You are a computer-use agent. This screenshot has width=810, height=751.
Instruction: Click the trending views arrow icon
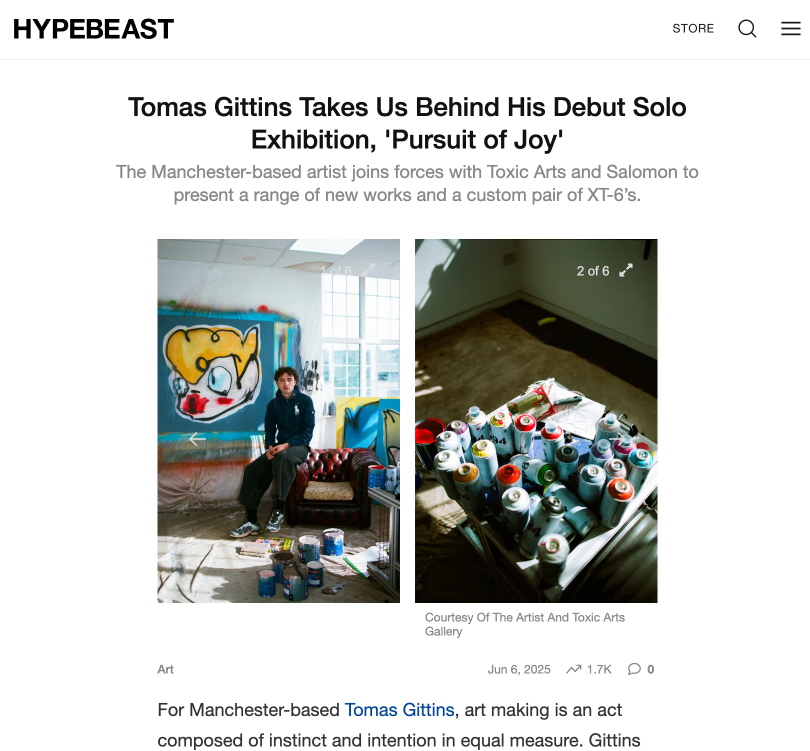pos(573,669)
